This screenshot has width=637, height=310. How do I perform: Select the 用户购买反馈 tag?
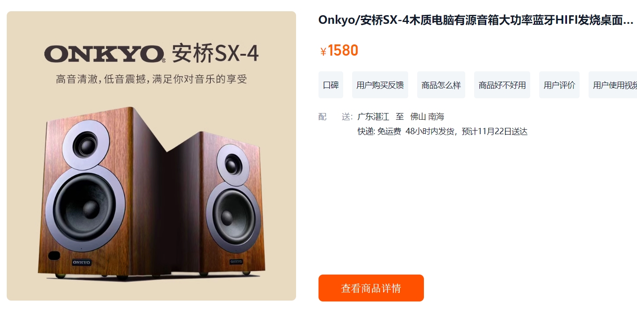380,85
